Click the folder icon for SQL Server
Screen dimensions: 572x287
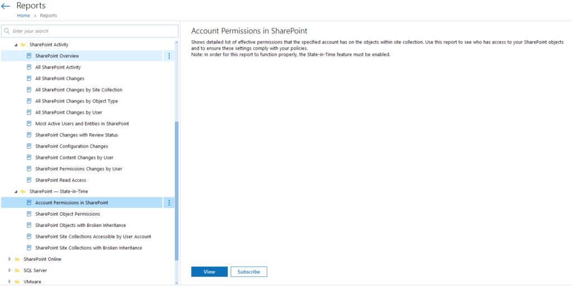(x=17, y=271)
